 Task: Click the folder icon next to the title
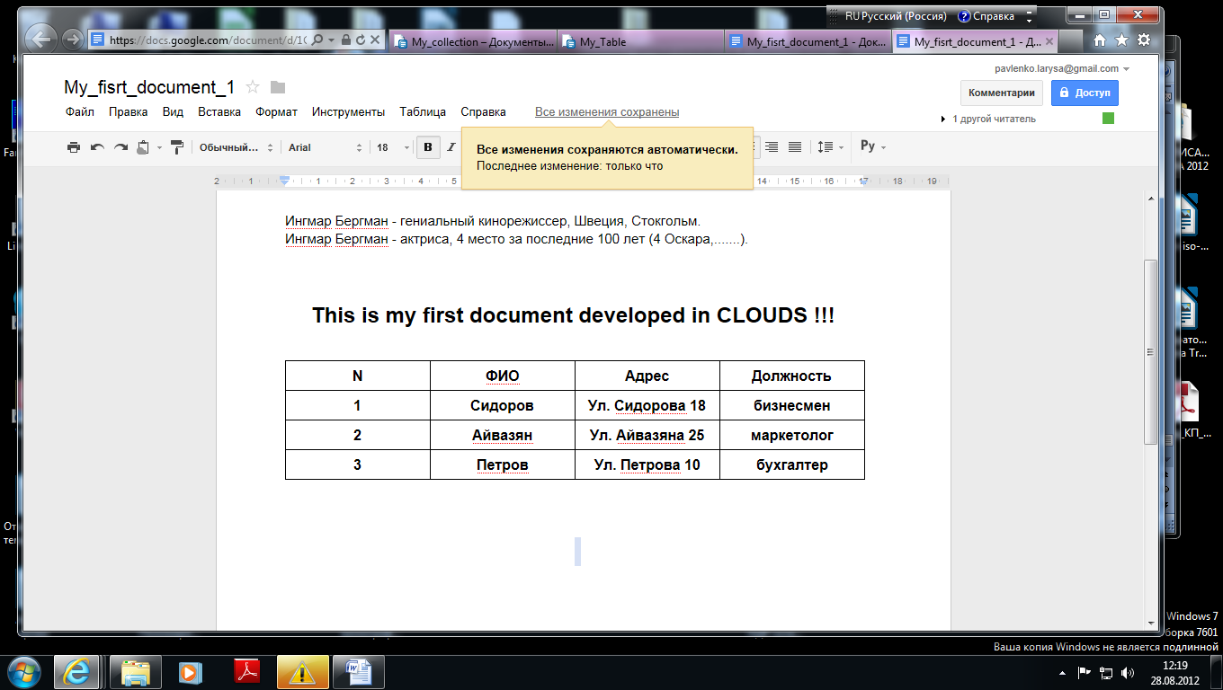tap(278, 87)
